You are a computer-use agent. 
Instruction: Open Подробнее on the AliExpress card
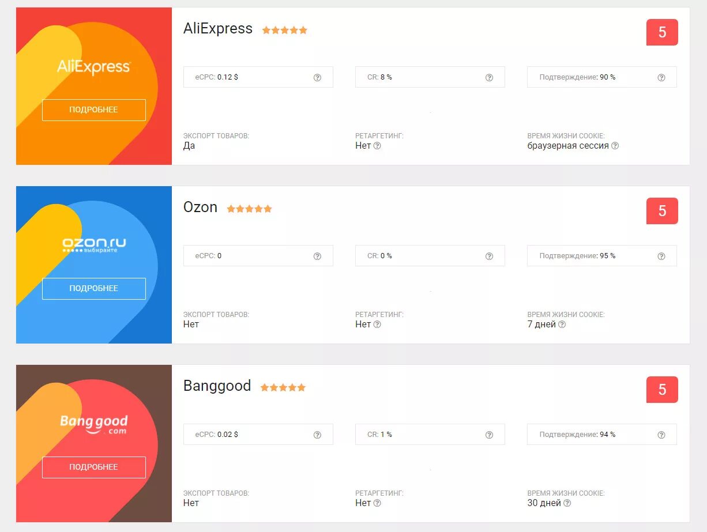point(94,110)
